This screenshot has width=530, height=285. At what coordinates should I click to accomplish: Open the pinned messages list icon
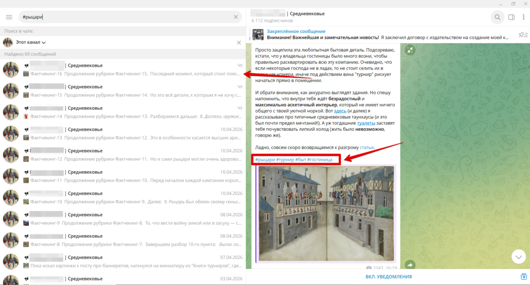pyautogui.click(x=523, y=35)
